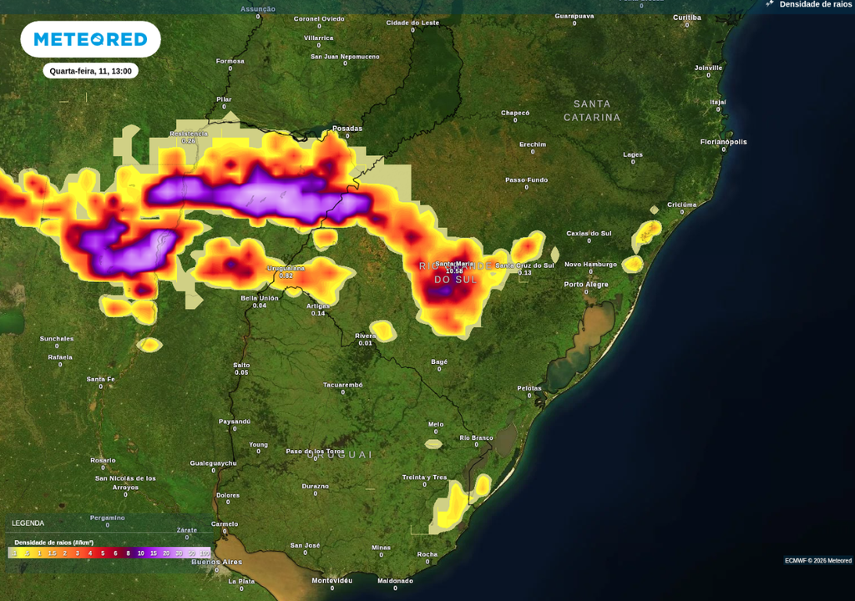Select the SANTA CATARINA region label

click(593, 110)
